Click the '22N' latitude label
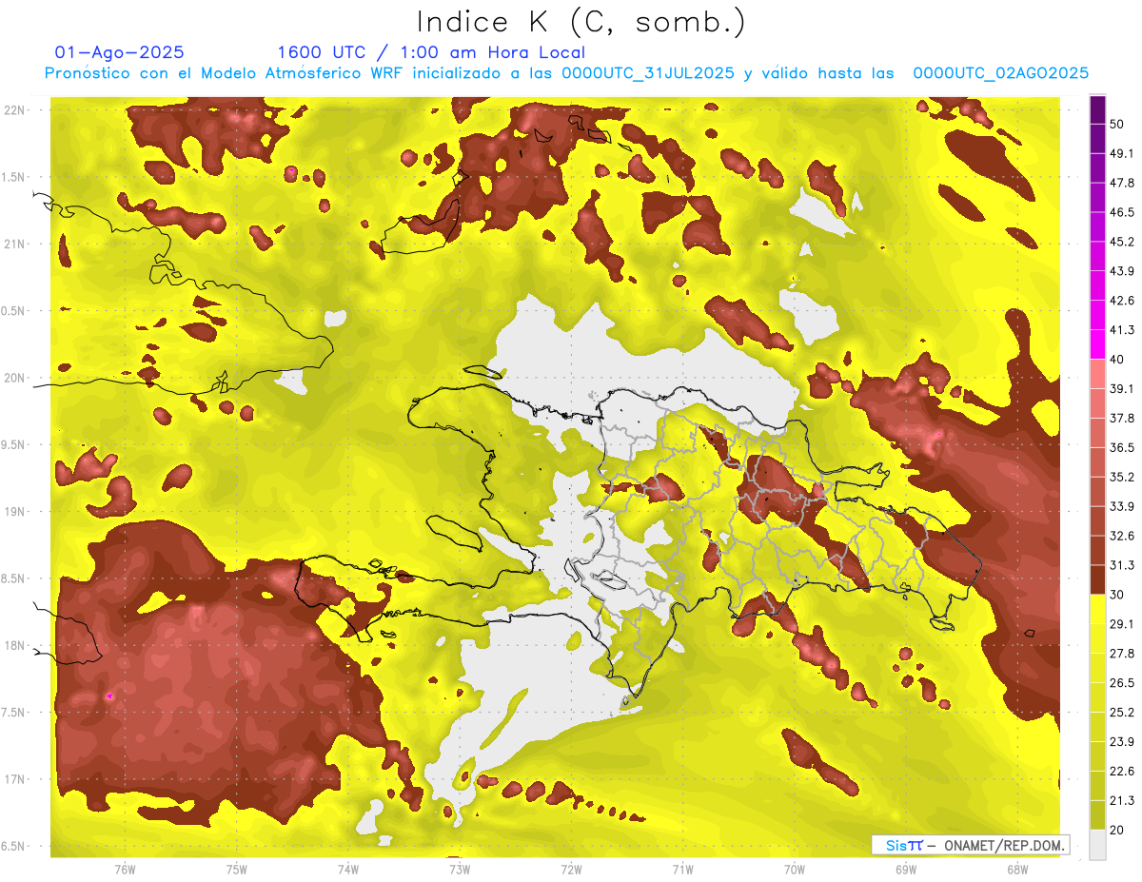The width and height of the screenshot is (1142, 882). tap(15, 109)
